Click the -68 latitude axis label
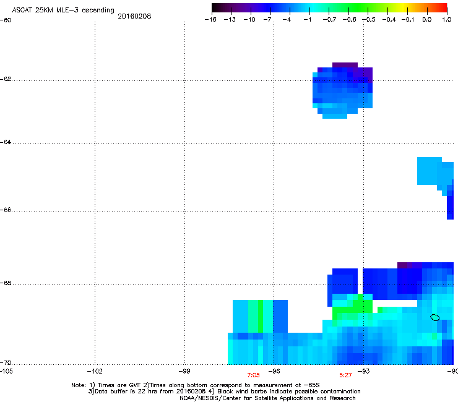458x402 pixels. [x=6, y=283]
